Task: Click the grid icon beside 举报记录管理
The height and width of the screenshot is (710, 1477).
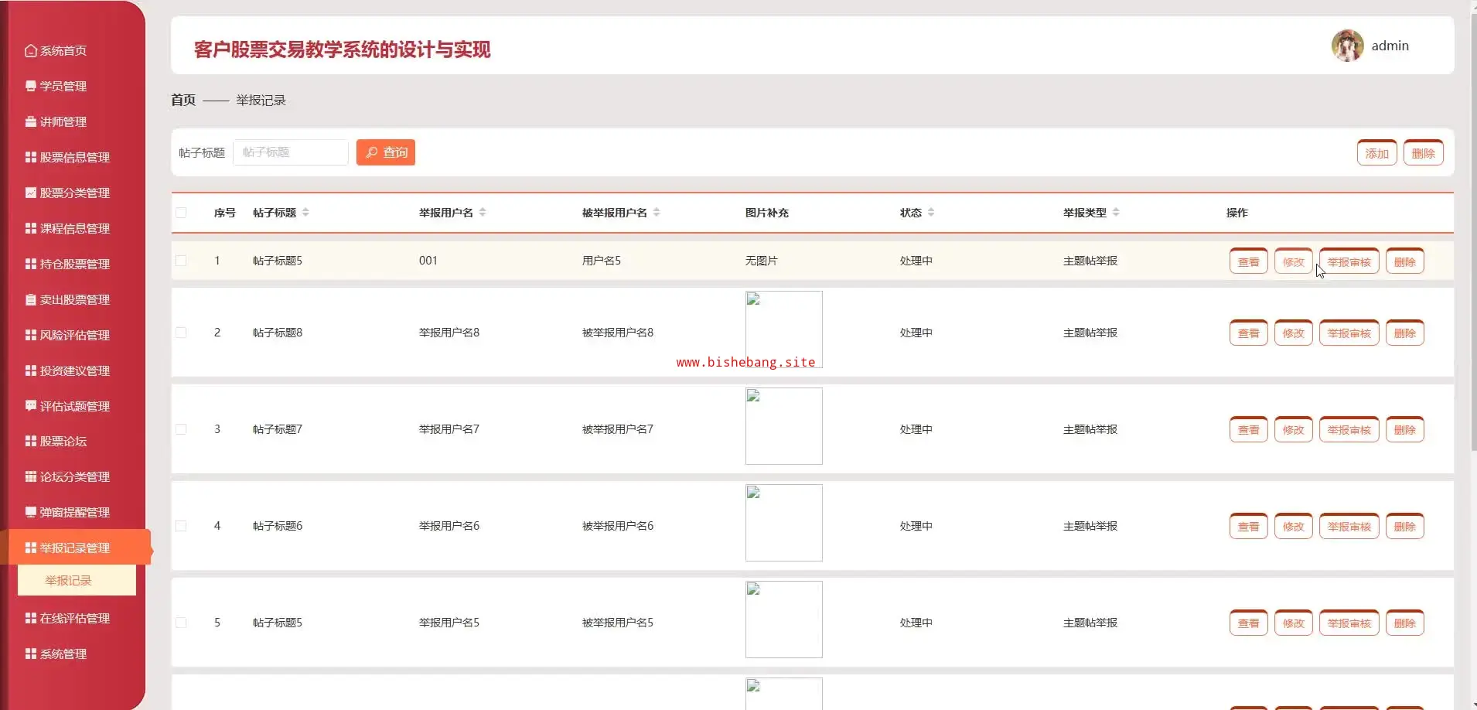Action: click(x=31, y=548)
